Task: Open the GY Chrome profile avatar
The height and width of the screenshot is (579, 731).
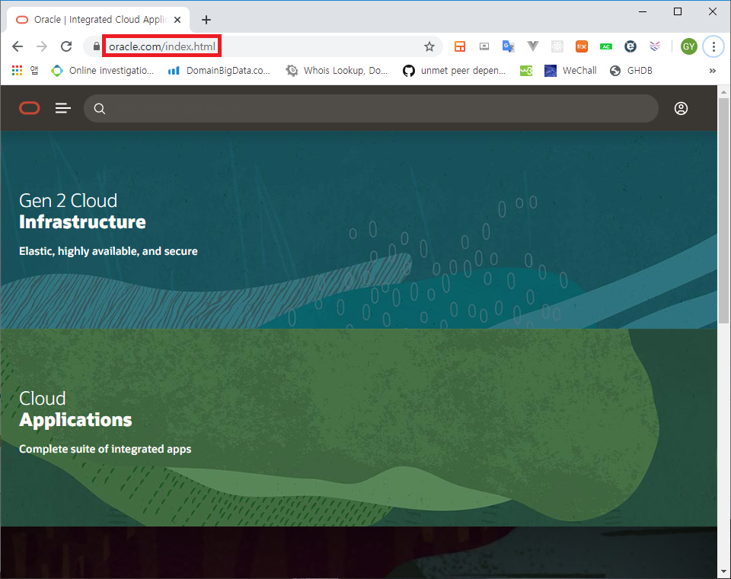Action: tap(688, 46)
